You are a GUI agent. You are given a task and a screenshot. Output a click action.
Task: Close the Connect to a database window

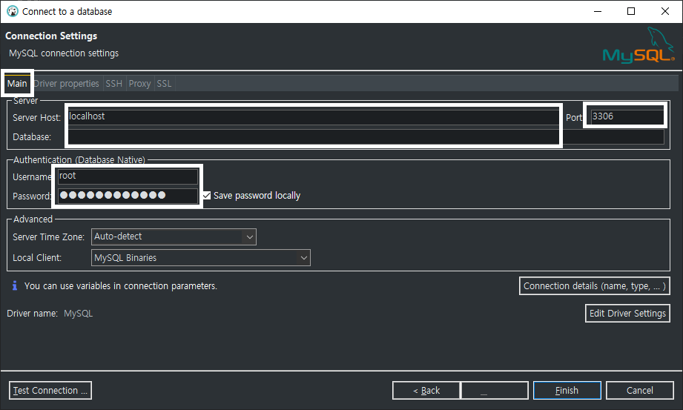(x=664, y=11)
